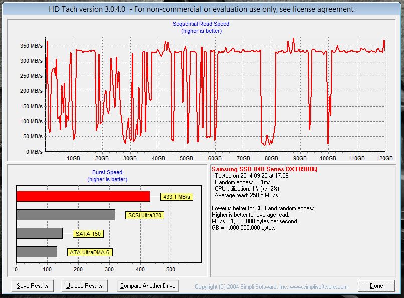Click the "20GB" position label

pyautogui.click(x=102, y=158)
